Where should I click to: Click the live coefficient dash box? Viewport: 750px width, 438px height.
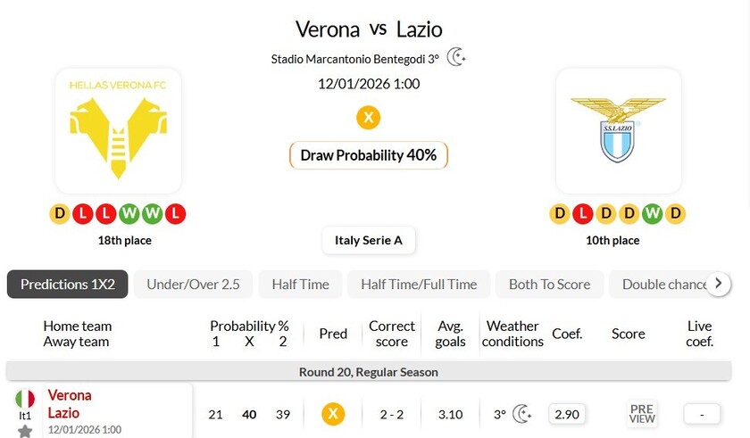tap(702, 413)
